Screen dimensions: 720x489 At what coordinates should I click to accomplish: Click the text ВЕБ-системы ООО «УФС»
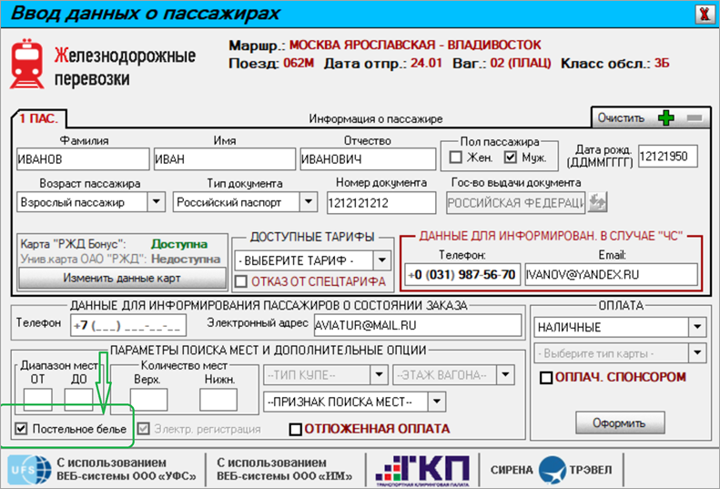[x=127, y=476]
